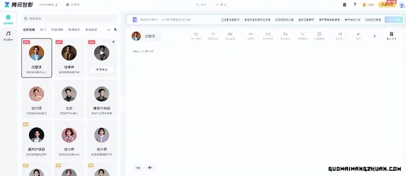The height and width of the screenshot is (176, 406).
Task: Select the gray-background man in black shirt
Action: click(69, 99)
